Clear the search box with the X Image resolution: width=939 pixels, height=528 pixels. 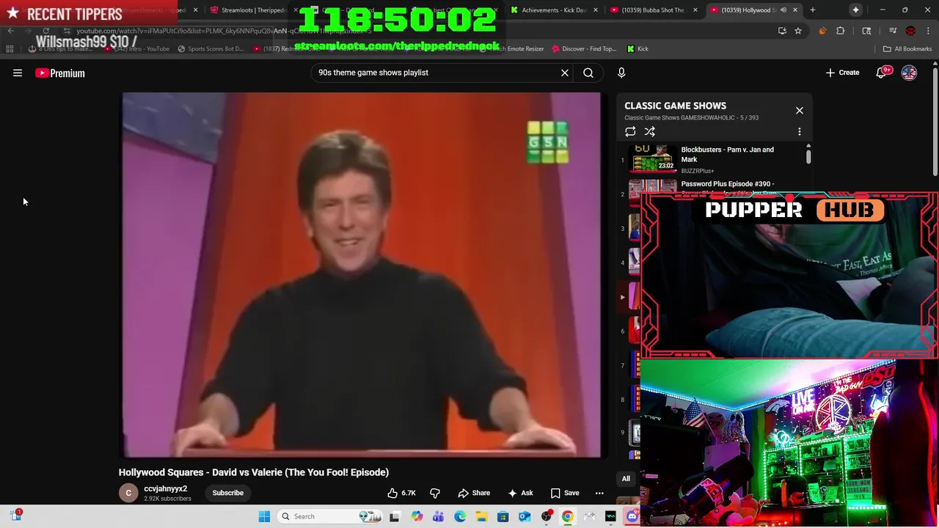(565, 73)
